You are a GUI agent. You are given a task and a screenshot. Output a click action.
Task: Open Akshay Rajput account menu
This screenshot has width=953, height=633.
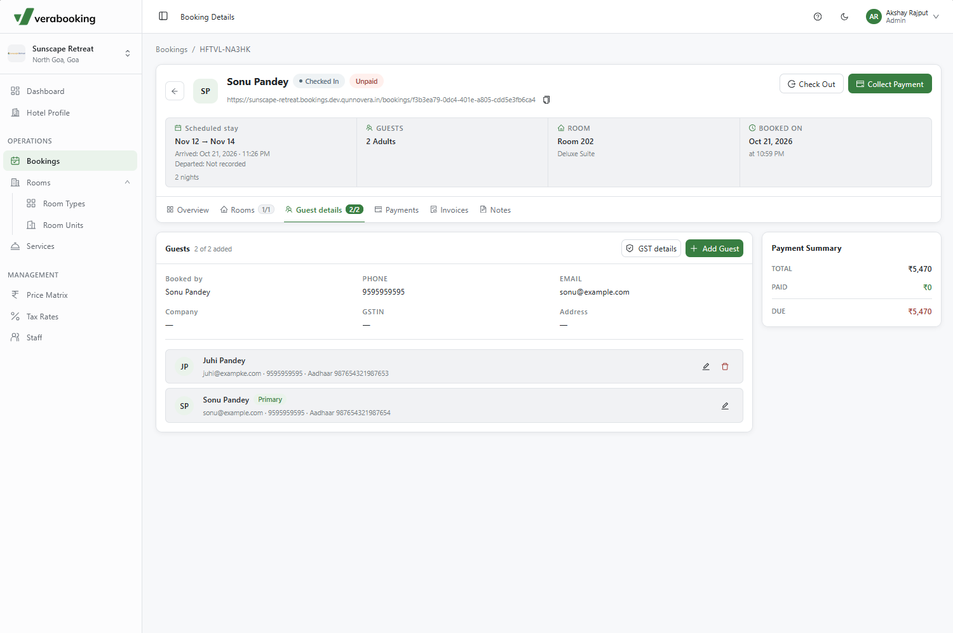[902, 17]
